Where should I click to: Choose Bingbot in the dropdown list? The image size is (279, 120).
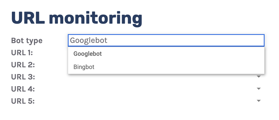pyautogui.click(x=84, y=67)
